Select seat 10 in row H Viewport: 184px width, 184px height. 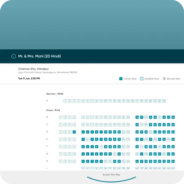pos(105,161)
